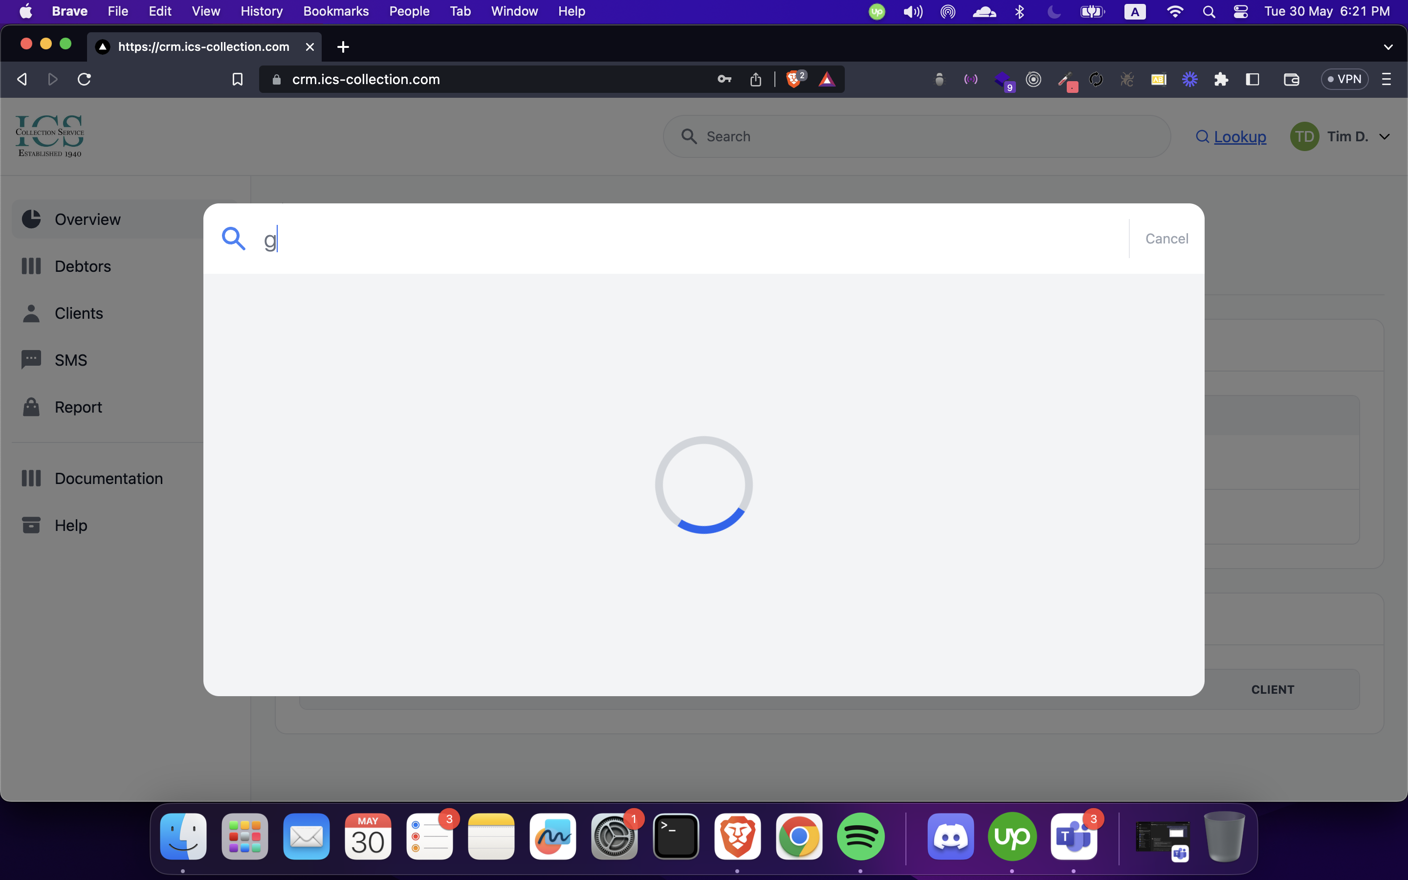Toggle the browser sidebar panel icon
1408x880 pixels.
[x=1252, y=79]
